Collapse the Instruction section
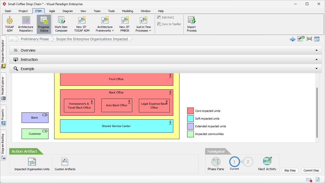Screen dimensions: 325x183 tap(317, 59)
